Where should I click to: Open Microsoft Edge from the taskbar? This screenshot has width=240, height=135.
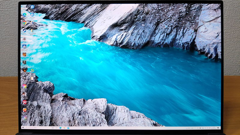point(61,128)
